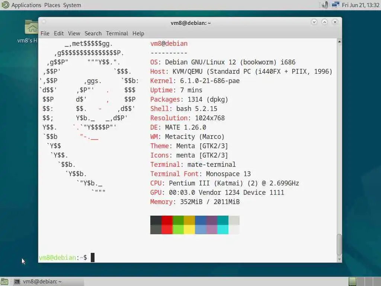Open the Applications menu in the top panel
The height and width of the screenshot is (286, 381).
26,5
